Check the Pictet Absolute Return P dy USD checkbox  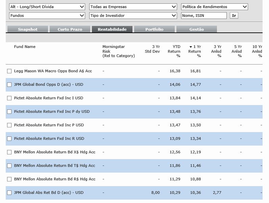click(x=9, y=111)
